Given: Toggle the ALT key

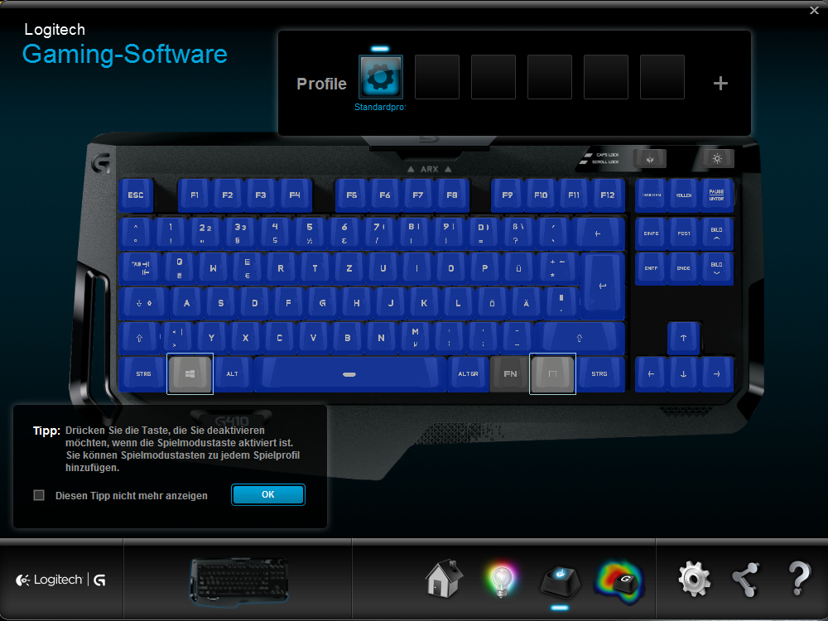Looking at the screenshot, I should 233,374.
